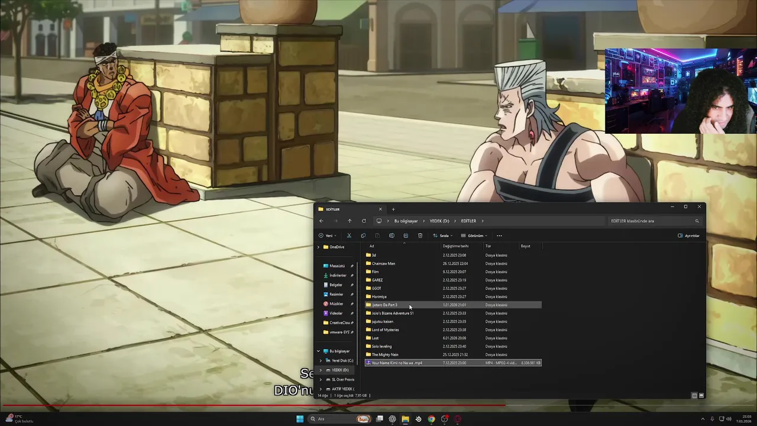This screenshot has width=757, height=426.
Task: Expand the Yerel Disk (C:) node
Action: (321, 360)
